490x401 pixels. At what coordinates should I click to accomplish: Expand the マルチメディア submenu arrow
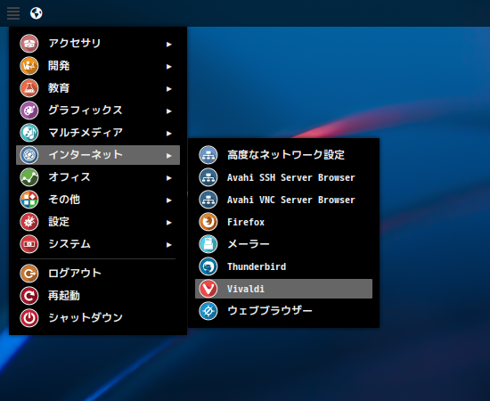[x=169, y=134]
